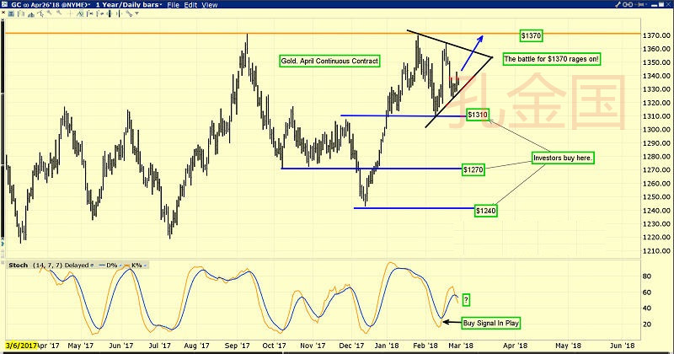The height and width of the screenshot is (354, 674).
Task: Click the first magnifier zoom tool icon
Action: (x=50, y=13)
